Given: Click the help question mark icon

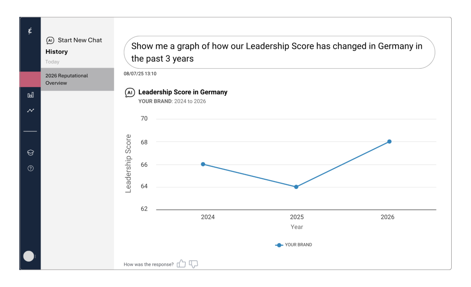Looking at the screenshot, I should click(30, 169).
